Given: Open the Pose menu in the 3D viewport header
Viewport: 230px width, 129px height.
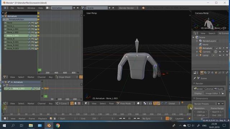Looking at the screenshot, I should [111, 104].
